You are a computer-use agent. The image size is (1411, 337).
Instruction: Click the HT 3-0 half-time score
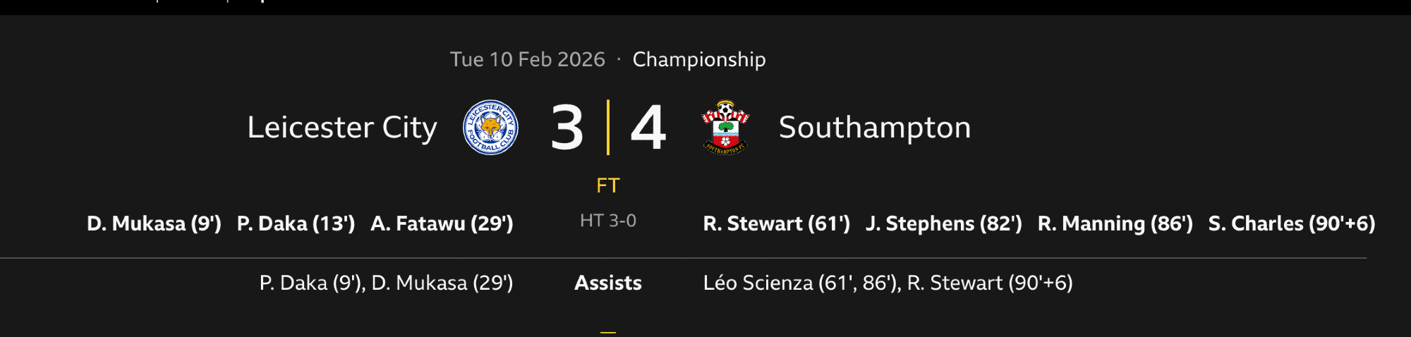607,221
